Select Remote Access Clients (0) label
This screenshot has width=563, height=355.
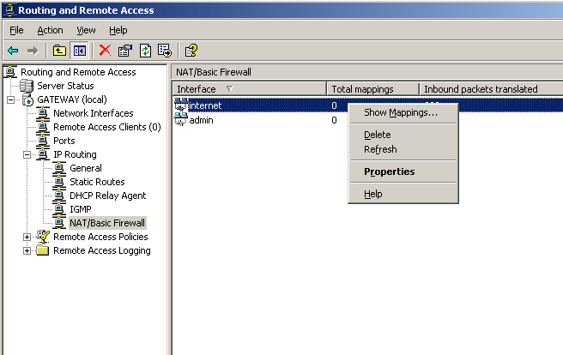tap(107, 127)
